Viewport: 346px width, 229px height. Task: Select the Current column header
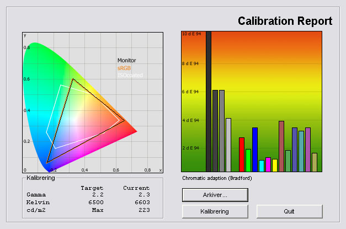click(136, 188)
